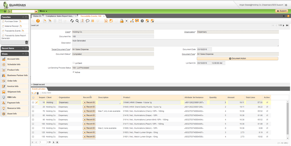Click the Refresh arrows icon in toolbar
The width and height of the screenshot is (291, 146).
[x=72, y=21]
